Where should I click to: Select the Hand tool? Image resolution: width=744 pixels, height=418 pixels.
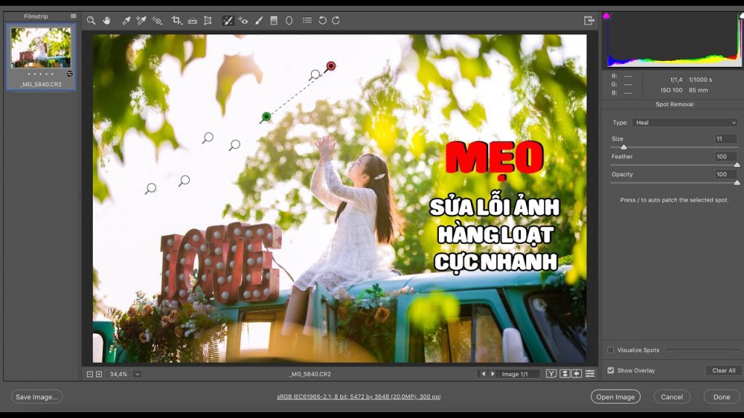(106, 21)
